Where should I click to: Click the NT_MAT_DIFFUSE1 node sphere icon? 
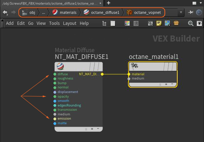coord(61,66)
